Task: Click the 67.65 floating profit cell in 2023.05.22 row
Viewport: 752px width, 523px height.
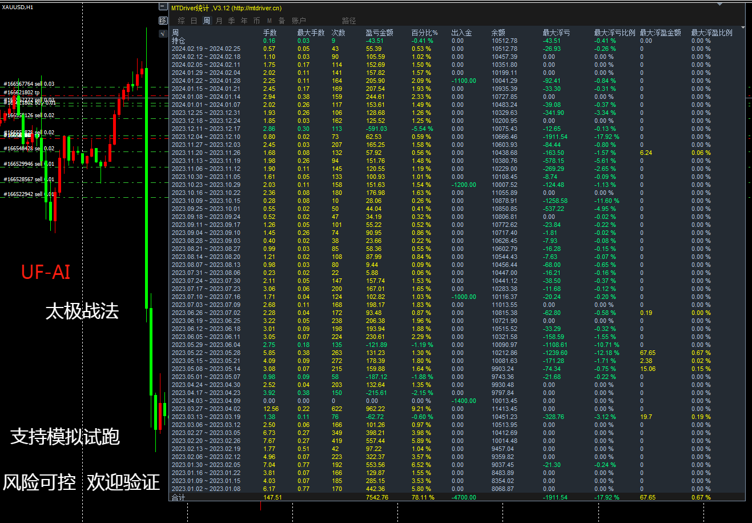Action: coord(648,353)
